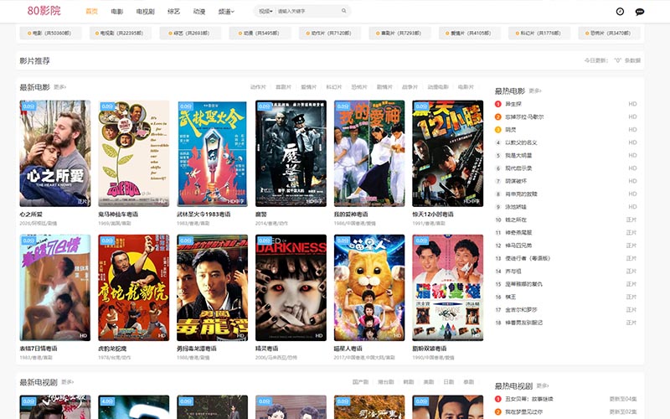Viewport: 670px width, 419px height.
Task: Go to the 首页 home tab
Action: click(92, 12)
